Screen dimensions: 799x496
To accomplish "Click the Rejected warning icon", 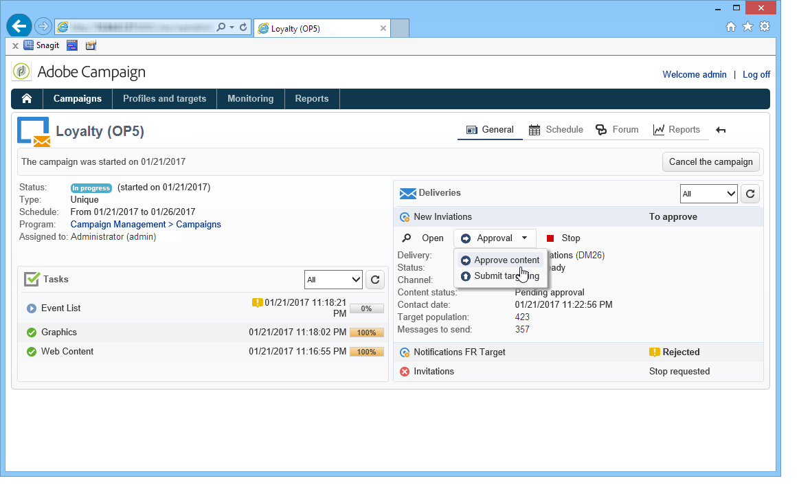I will tap(654, 352).
